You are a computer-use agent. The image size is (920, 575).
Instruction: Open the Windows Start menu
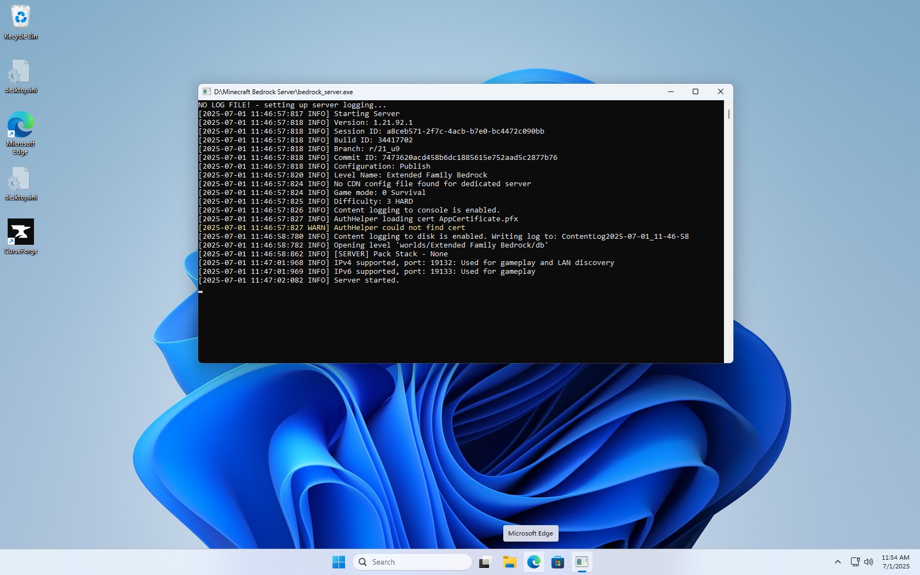point(339,562)
